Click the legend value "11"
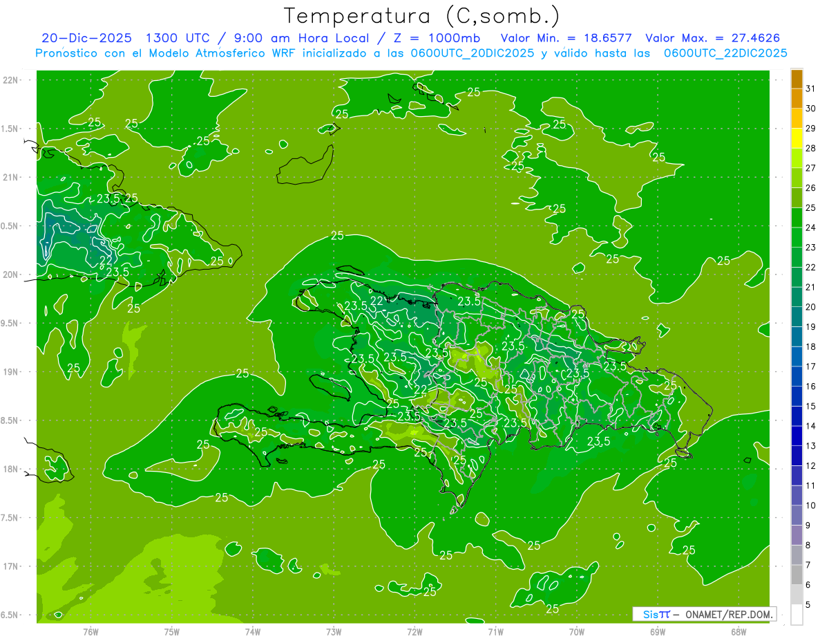Screen dimensions: 829x641 click(811, 486)
